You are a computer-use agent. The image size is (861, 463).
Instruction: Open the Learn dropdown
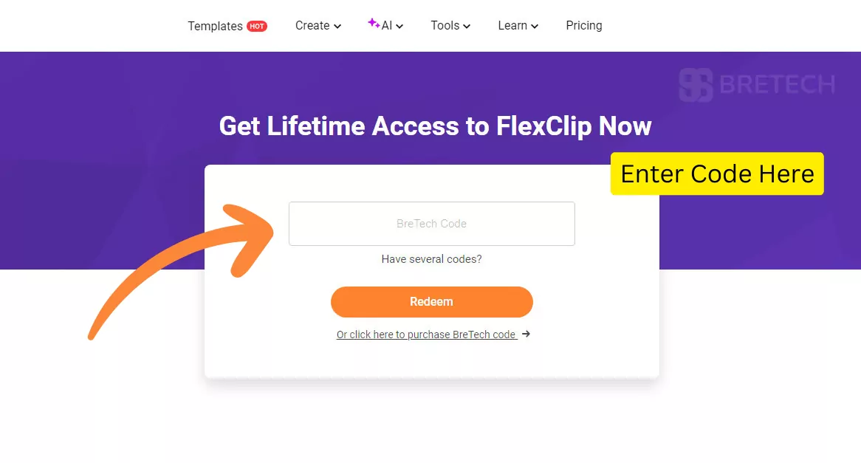pyautogui.click(x=512, y=25)
